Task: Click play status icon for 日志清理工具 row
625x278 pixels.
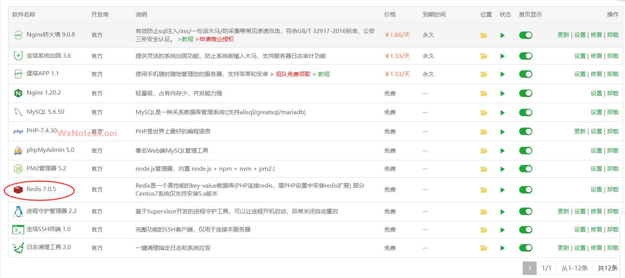Action: (x=502, y=248)
